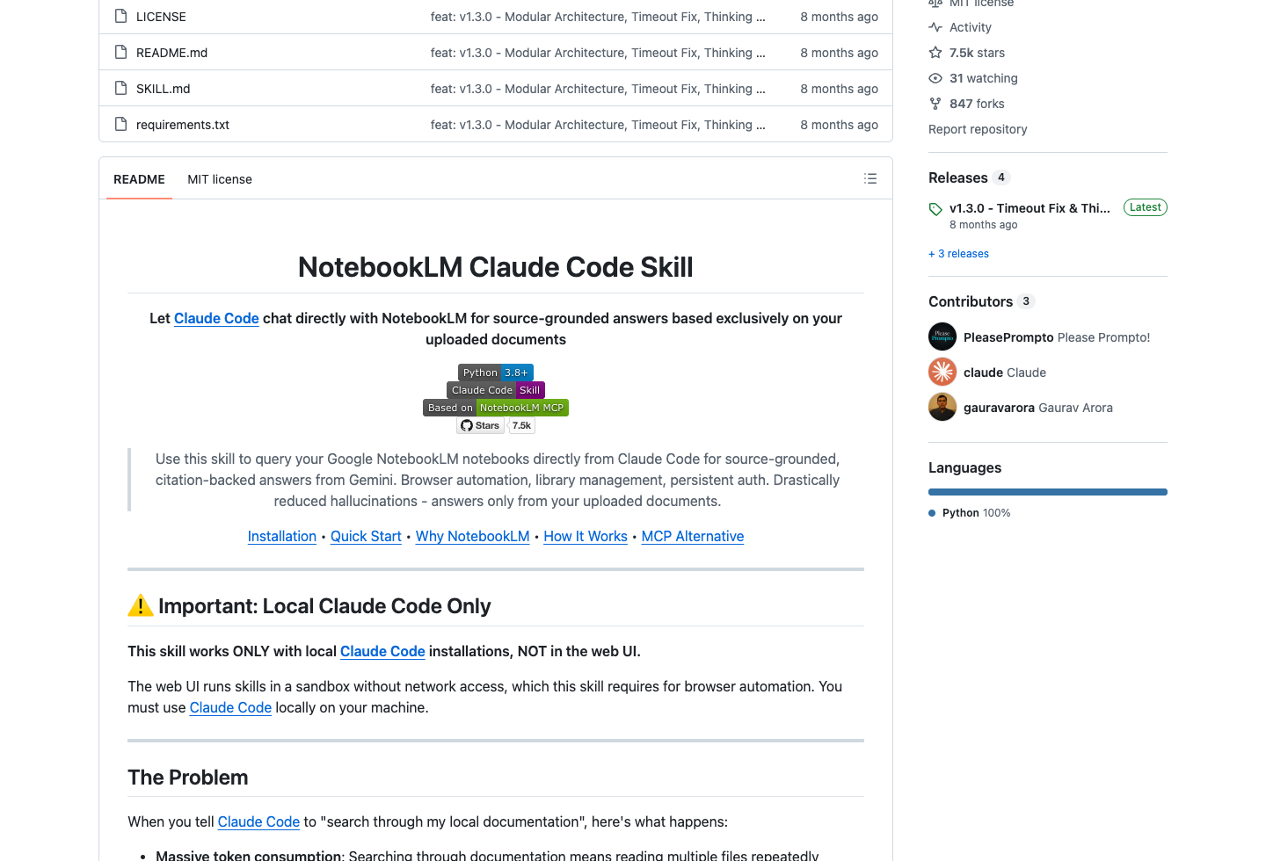Screen dimensions: 1266x861
Task: Click the Languages heading
Action: (x=964, y=467)
